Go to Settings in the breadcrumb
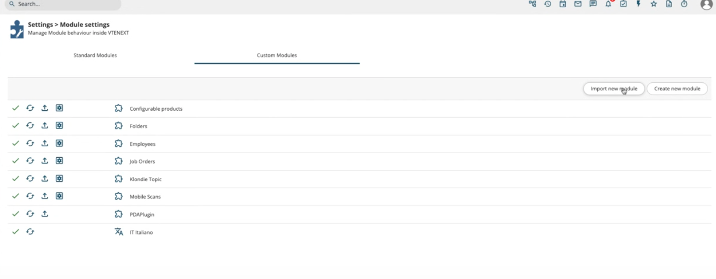Screen dimensions: 716x279 40,24
